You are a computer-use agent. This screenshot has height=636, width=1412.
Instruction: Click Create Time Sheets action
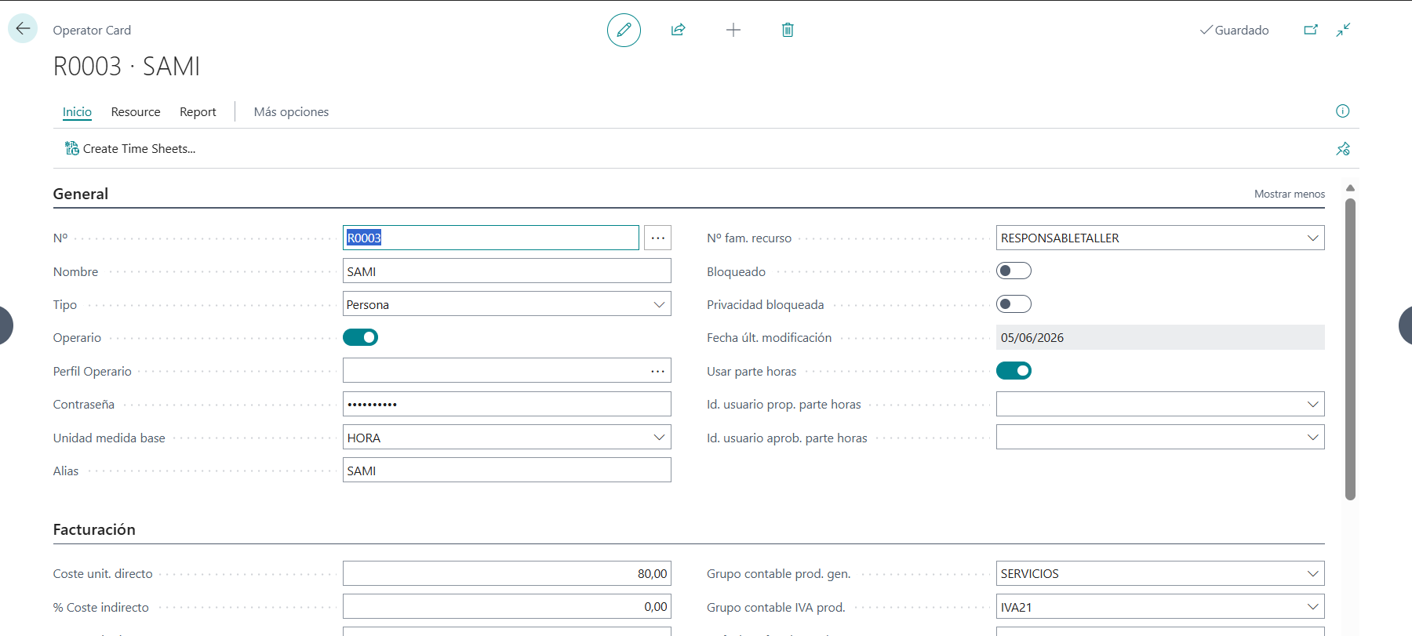click(x=130, y=149)
